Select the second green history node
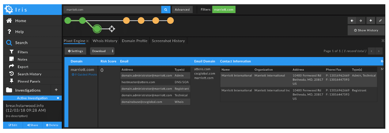Viewport: 389px width, 133px height. (x=82, y=21)
